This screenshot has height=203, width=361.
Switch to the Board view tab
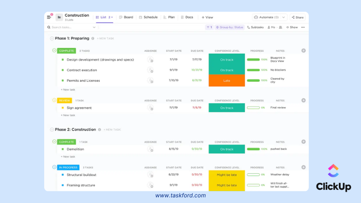click(x=126, y=17)
